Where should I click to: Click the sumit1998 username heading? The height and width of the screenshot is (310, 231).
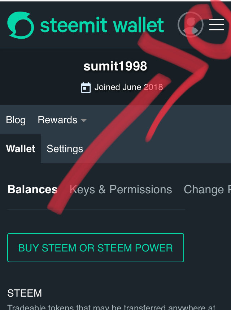[115, 66]
